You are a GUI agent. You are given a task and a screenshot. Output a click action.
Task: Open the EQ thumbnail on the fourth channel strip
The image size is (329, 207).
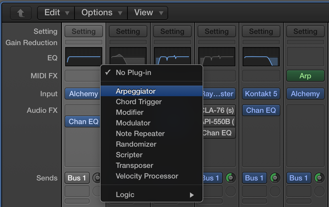click(x=216, y=57)
